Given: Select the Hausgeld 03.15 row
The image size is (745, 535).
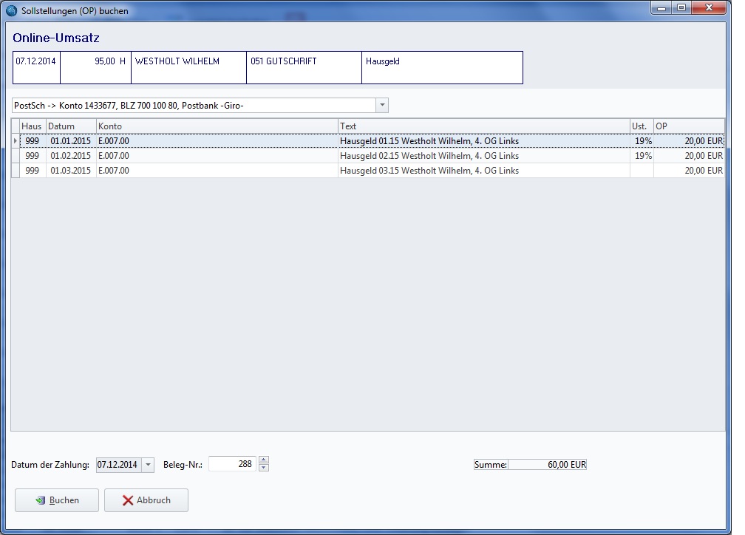Looking at the screenshot, I should coord(429,171).
